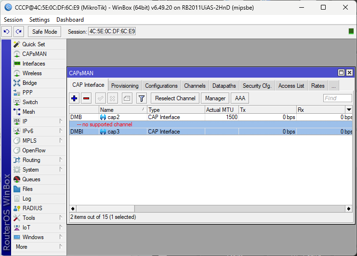Click the AAA button
Screen dimensions: 357x256
240,98
